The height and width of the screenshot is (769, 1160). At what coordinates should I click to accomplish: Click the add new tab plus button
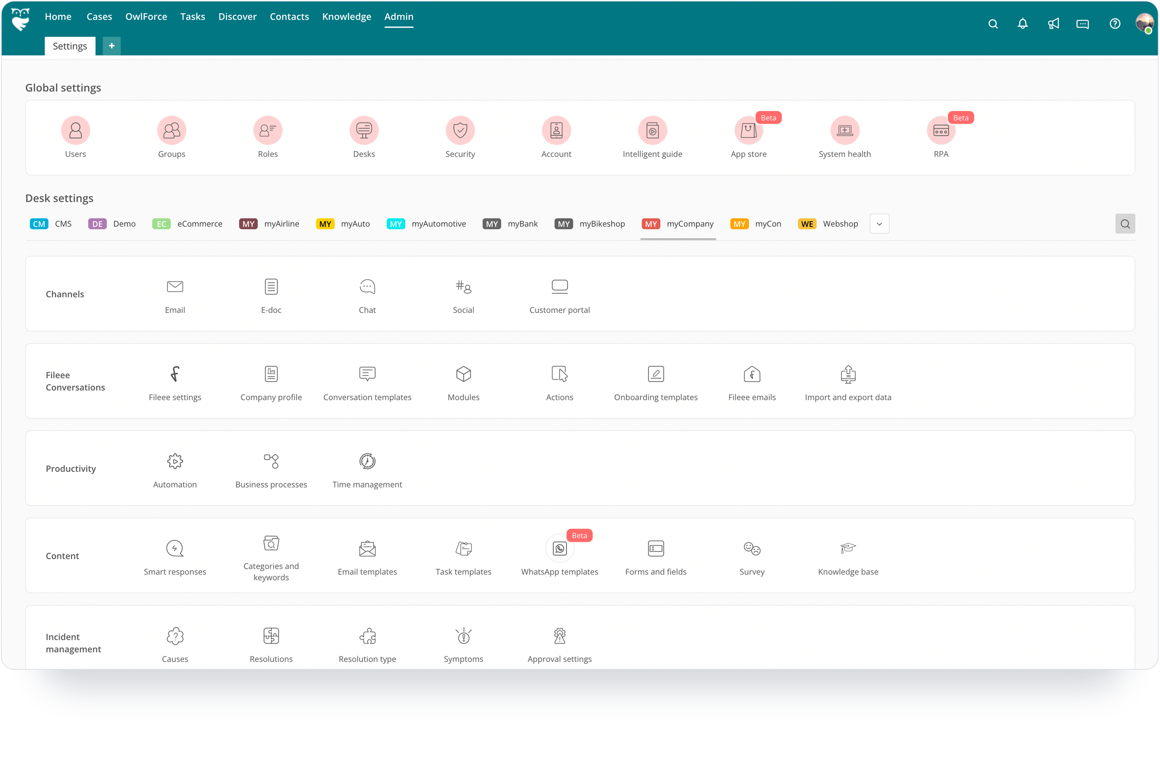click(x=111, y=45)
